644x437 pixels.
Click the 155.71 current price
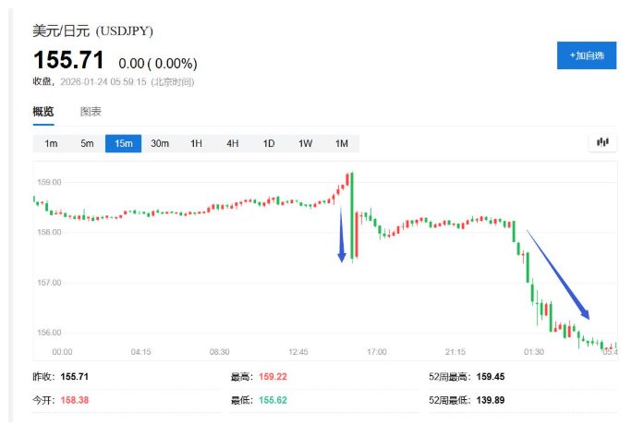coord(68,61)
